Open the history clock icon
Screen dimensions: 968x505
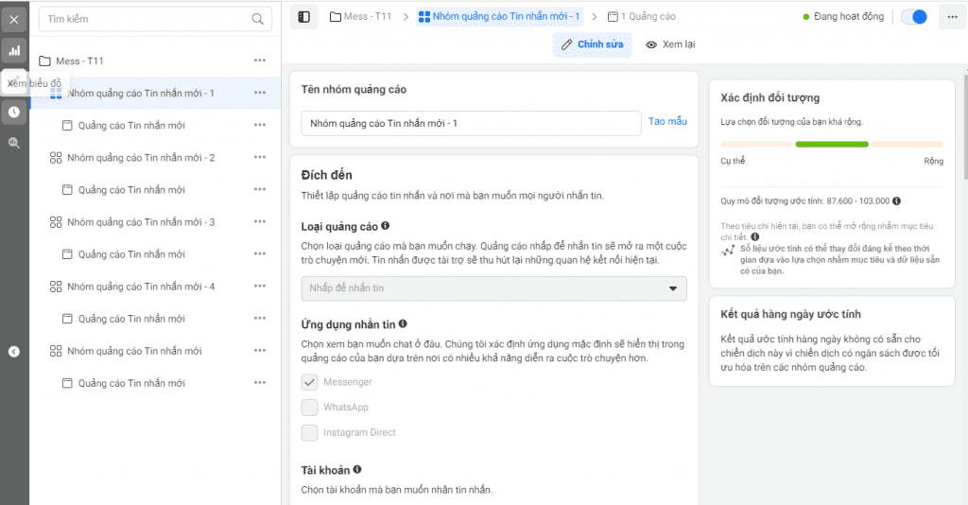[x=13, y=112]
